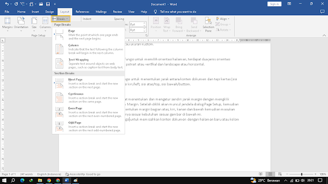Switch to Web Layout view icon

pos(280,174)
